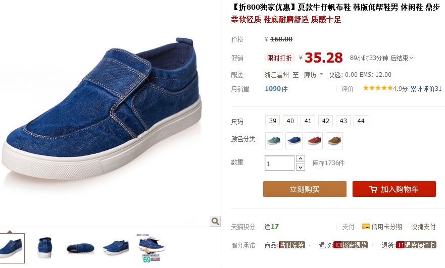The height and width of the screenshot is (268, 445).
Task: Open the 累计评价 reviews link
Action: coord(426,89)
